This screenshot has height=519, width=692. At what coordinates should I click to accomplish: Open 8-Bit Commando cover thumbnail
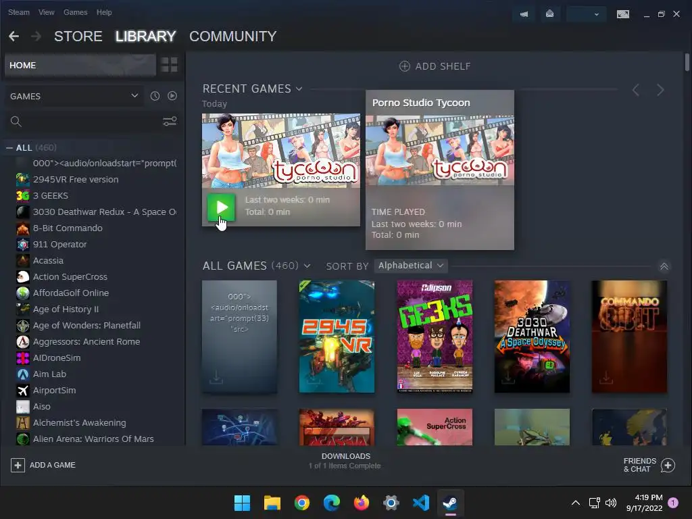click(629, 337)
